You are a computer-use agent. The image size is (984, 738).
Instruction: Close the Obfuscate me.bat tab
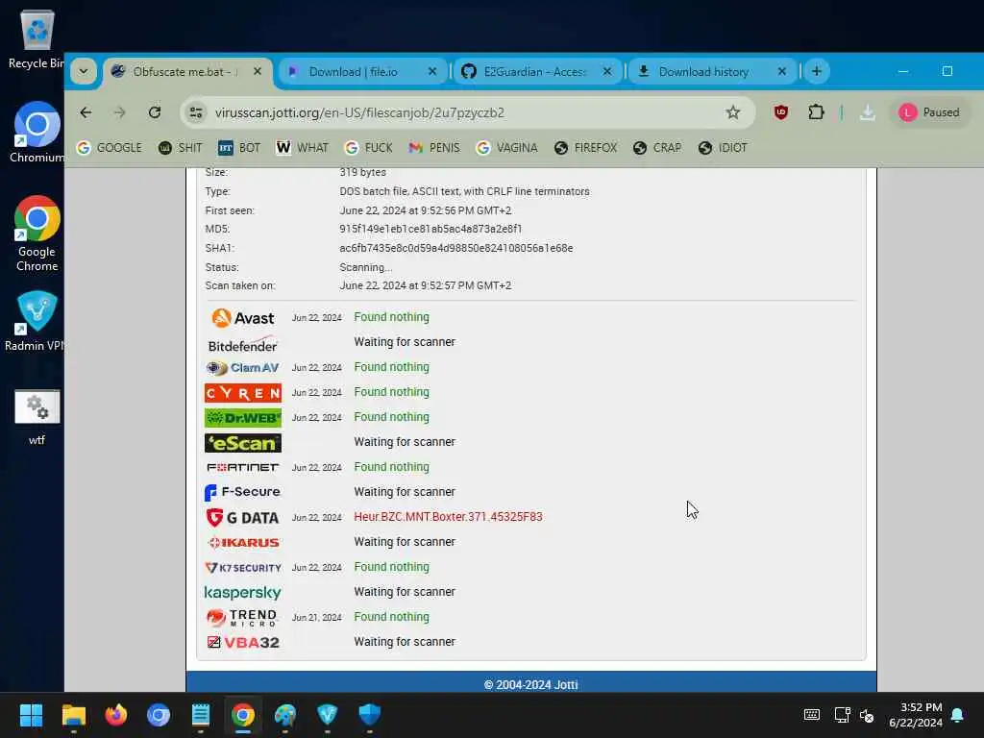[258, 71]
